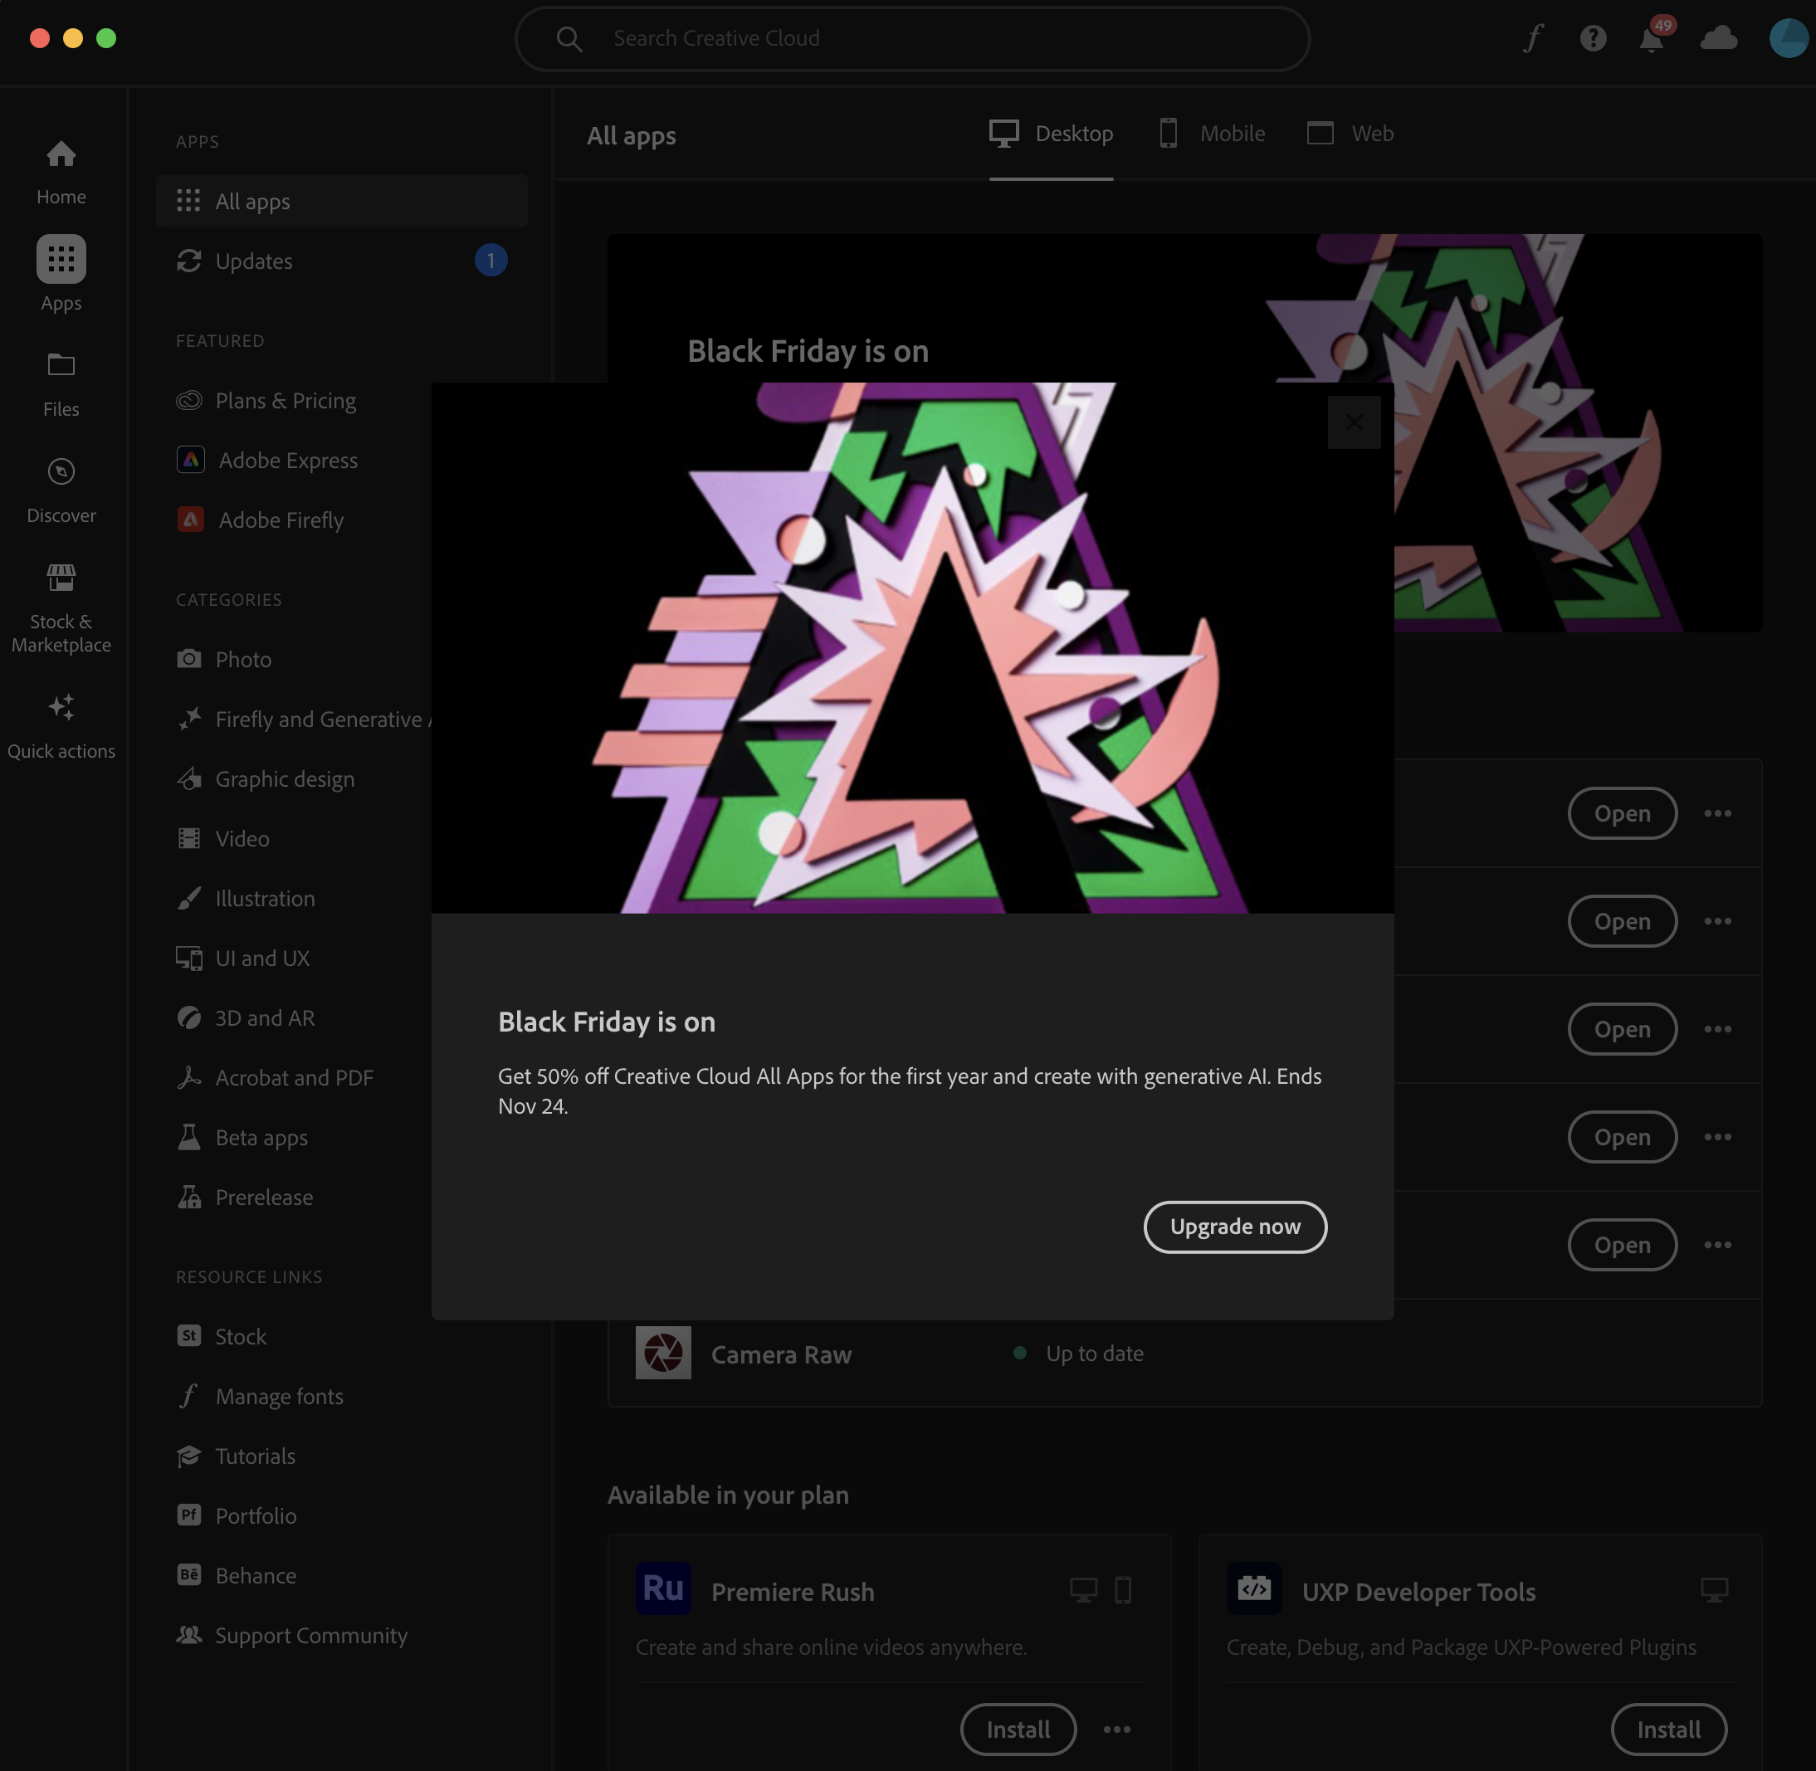This screenshot has width=1816, height=1771.
Task: Click the Upgrade now button
Action: pyautogui.click(x=1234, y=1227)
